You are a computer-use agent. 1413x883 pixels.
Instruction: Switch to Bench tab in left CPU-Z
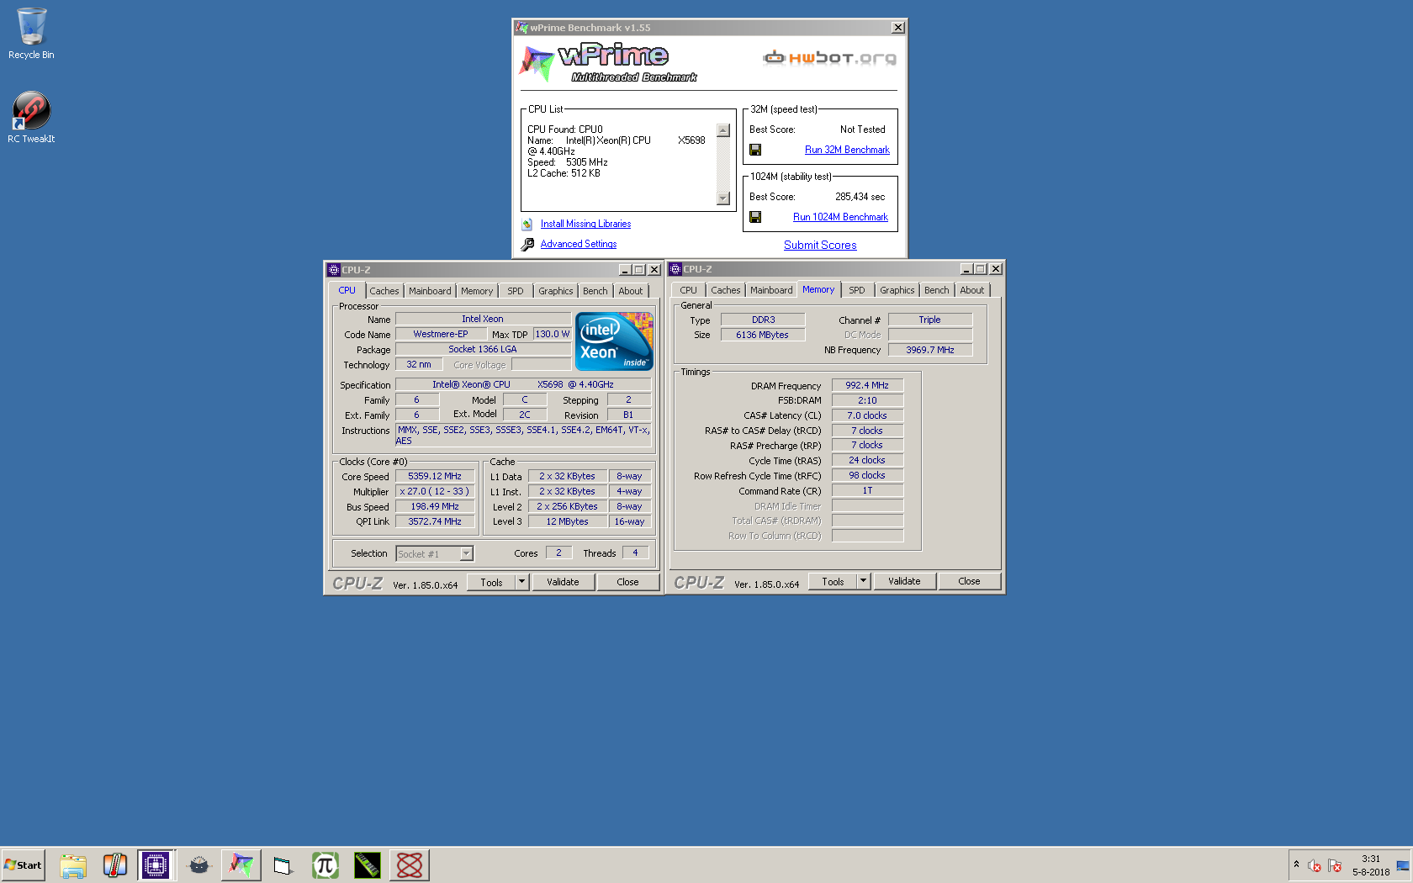pyautogui.click(x=595, y=291)
